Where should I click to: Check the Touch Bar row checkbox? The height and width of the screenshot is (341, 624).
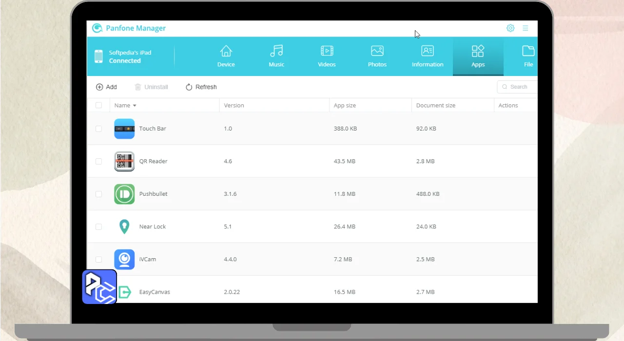click(99, 129)
